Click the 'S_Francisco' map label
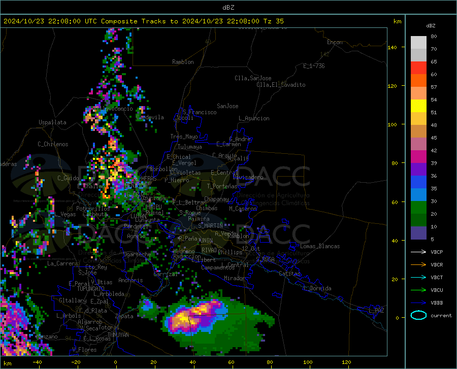This screenshot has height=369, width=457. 200,112
